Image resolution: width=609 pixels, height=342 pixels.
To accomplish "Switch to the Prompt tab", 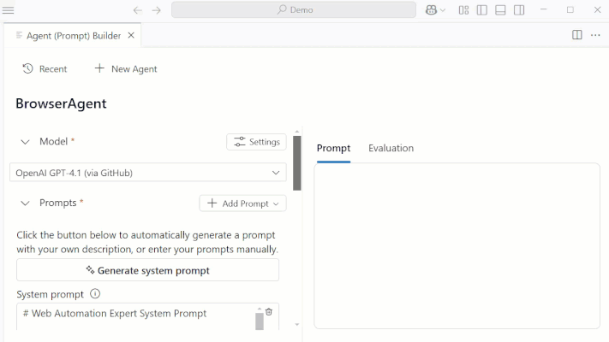I will click(334, 148).
